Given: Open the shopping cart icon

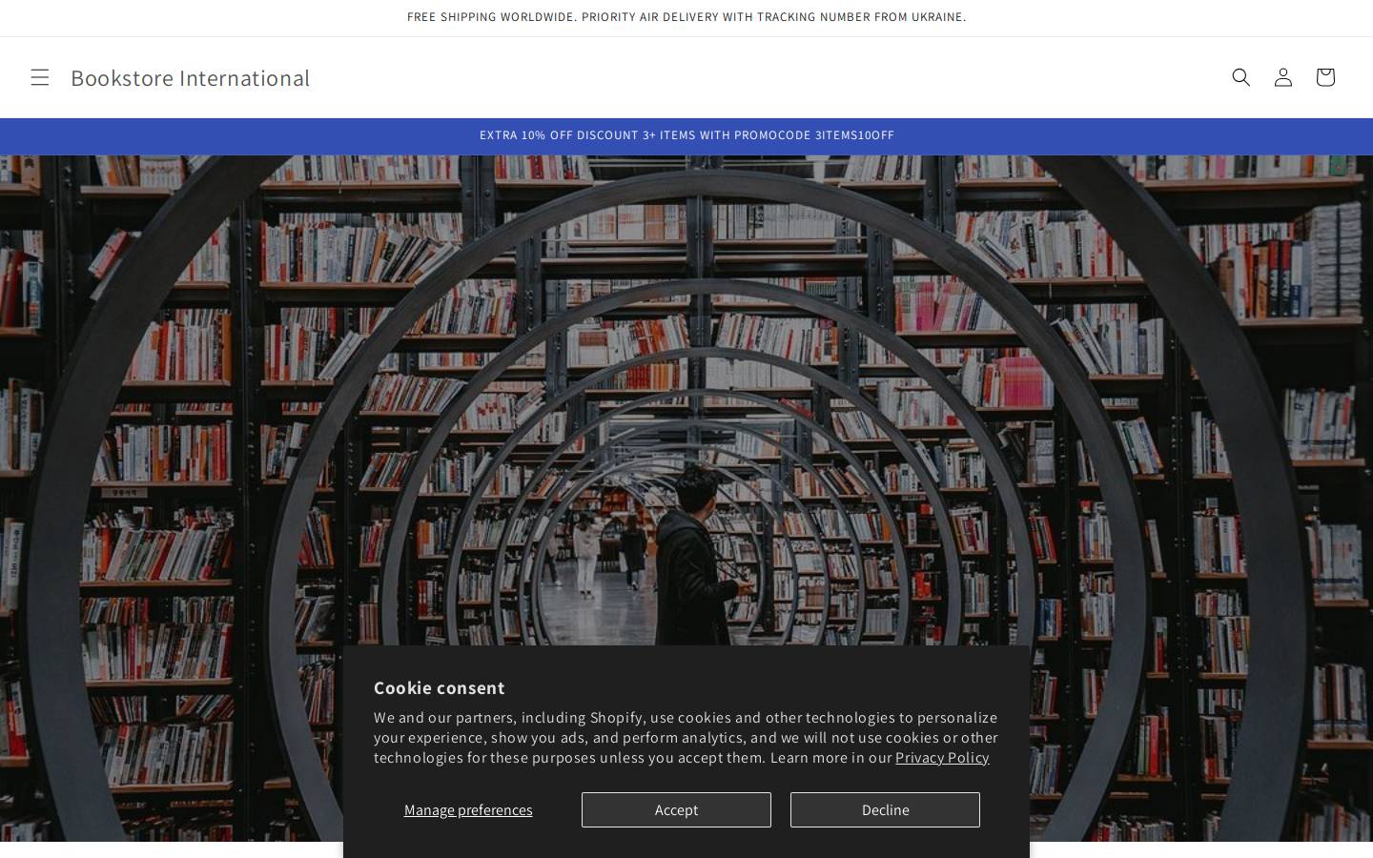Looking at the screenshot, I should point(1324,77).
